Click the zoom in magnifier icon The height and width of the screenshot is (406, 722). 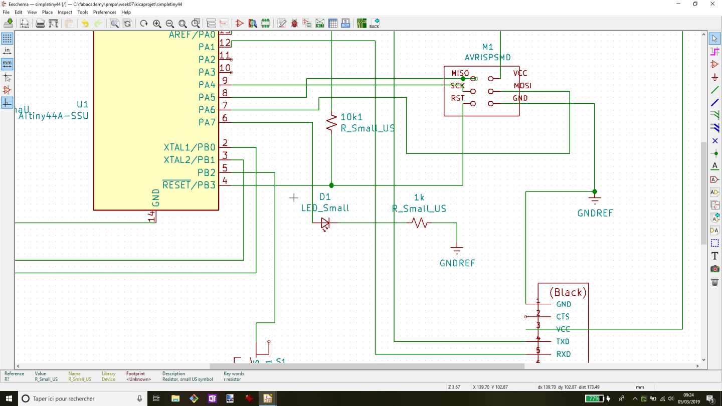[157, 24]
